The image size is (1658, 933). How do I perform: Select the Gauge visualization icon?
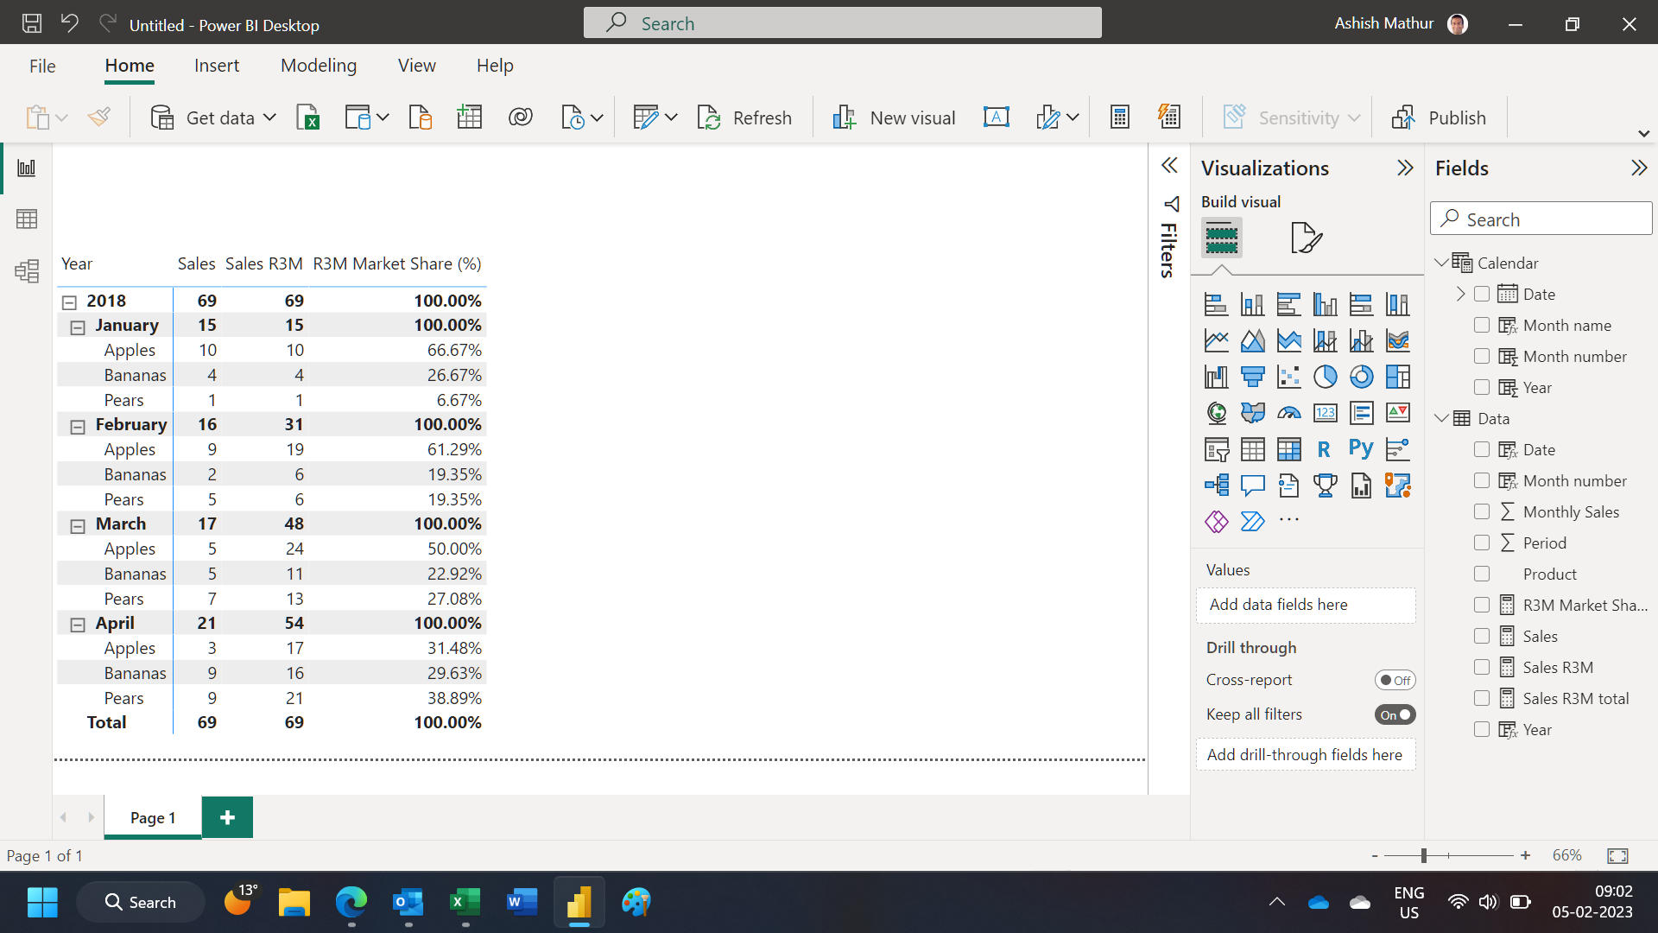coord(1288,413)
